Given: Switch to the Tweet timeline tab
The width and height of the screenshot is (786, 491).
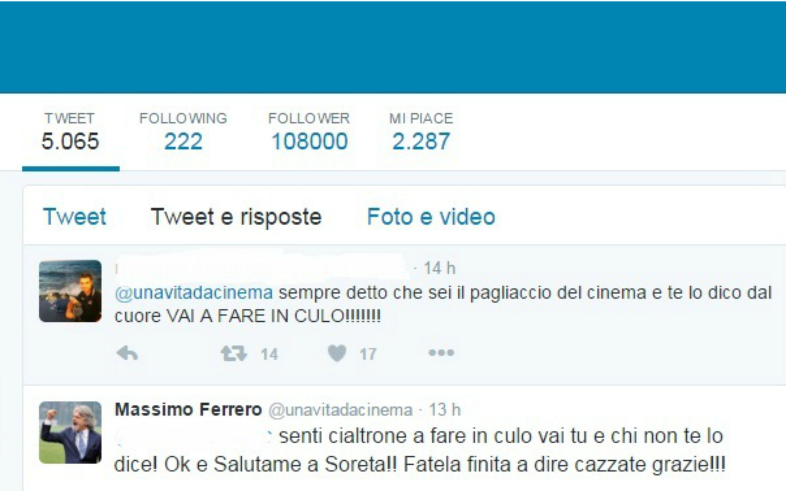Looking at the screenshot, I should pos(74,217).
